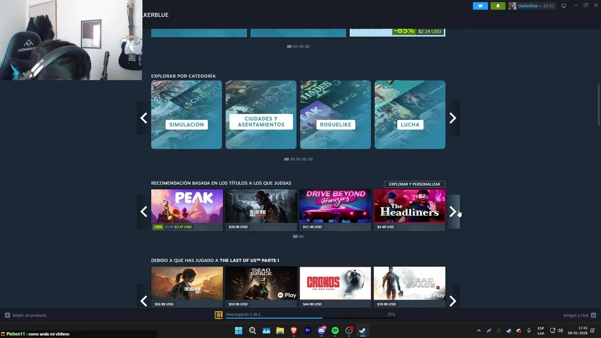Open Amigos y chat friends icon
Viewport: 601px width, 338px height.
[593, 315]
